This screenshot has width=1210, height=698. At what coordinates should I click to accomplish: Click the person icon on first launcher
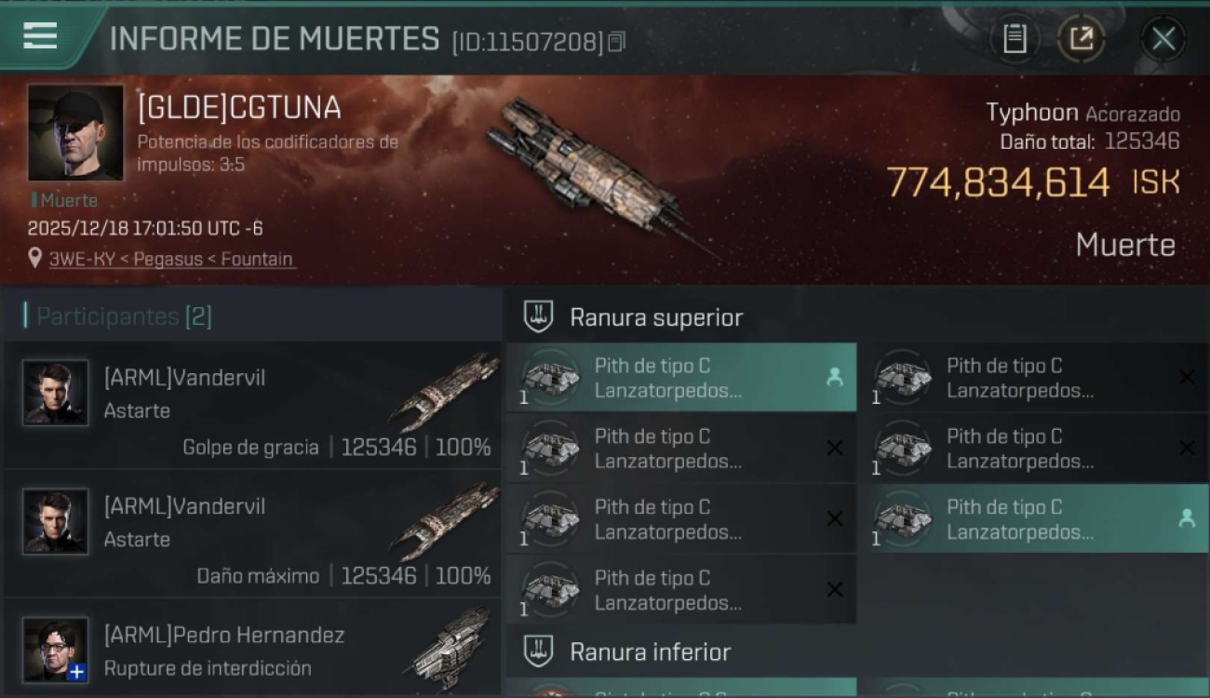(x=835, y=377)
